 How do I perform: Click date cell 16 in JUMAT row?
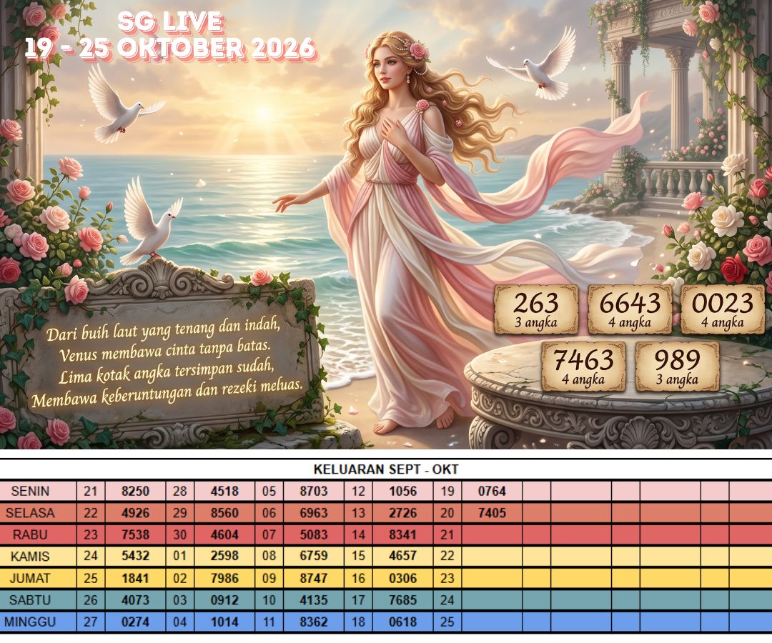click(x=358, y=578)
